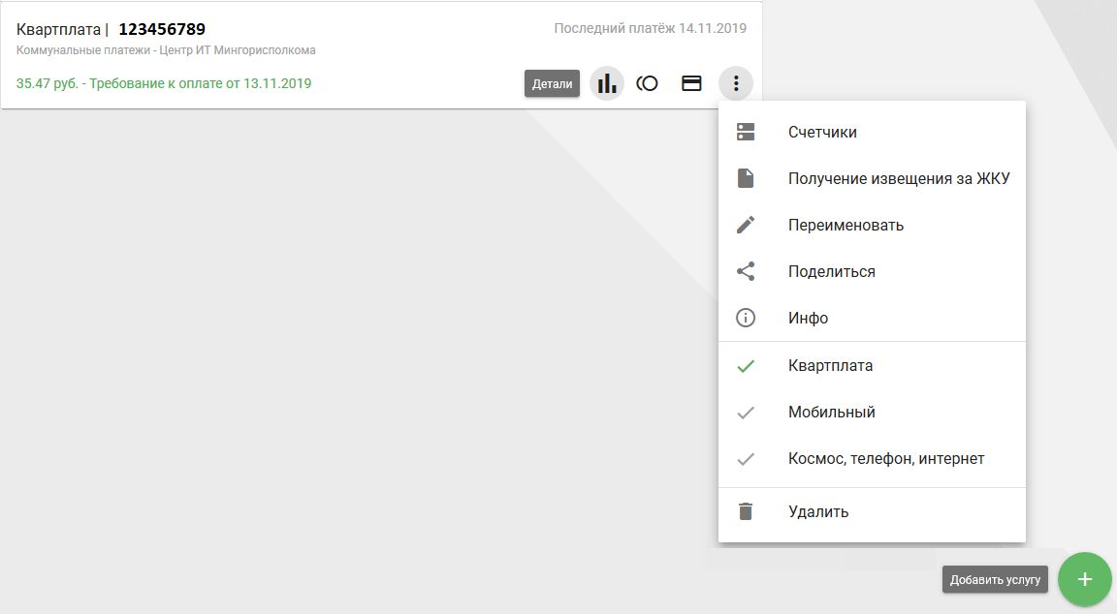
Task: Open Инфо menu item
Action: click(x=808, y=318)
